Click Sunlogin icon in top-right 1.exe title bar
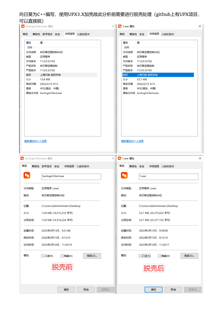 tap(120, 26)
